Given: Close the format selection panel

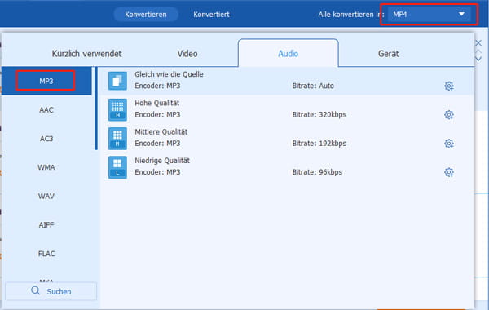Looking at the screenshot, I should (478, 42).
